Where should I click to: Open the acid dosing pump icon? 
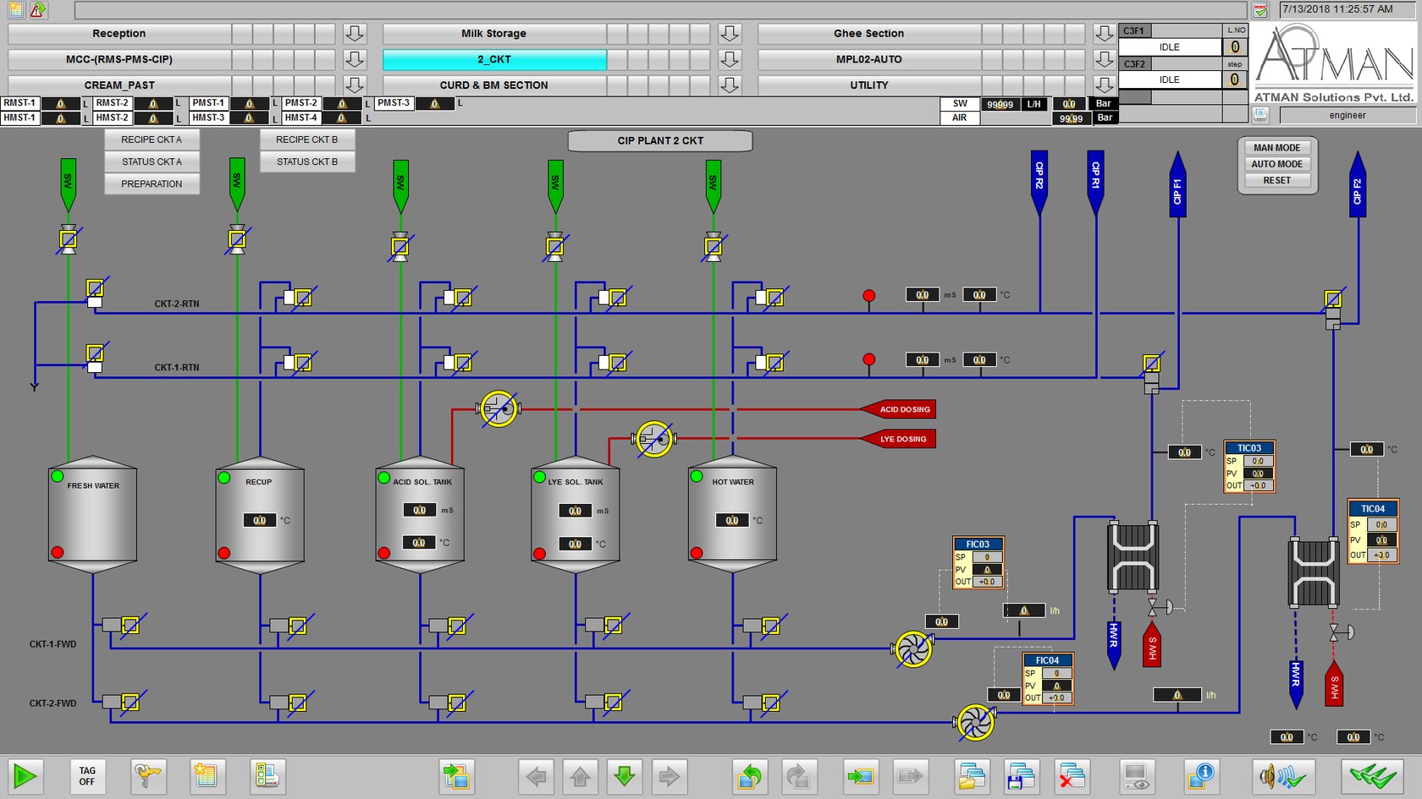[x=499, y=409]
